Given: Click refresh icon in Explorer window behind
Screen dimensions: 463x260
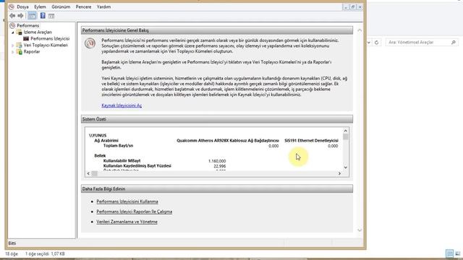Looking at the screenshot, I should [x=376, y=43].
